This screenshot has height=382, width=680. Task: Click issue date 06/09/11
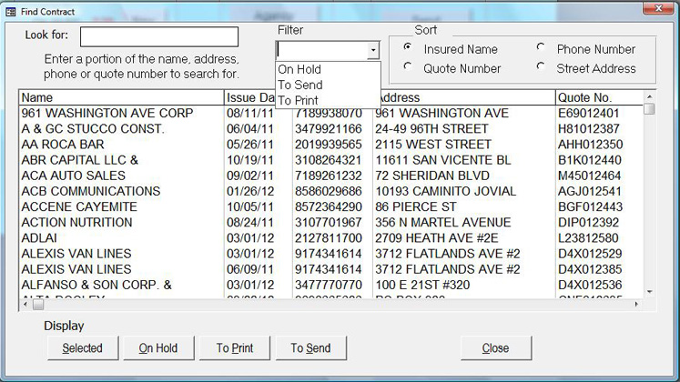point(250,269)
